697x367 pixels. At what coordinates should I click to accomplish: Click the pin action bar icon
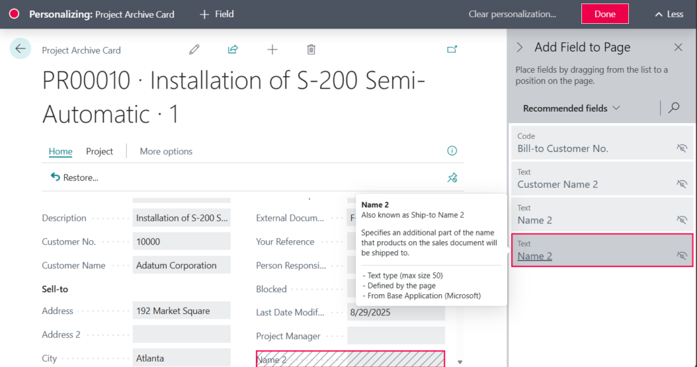coord(452,178)
